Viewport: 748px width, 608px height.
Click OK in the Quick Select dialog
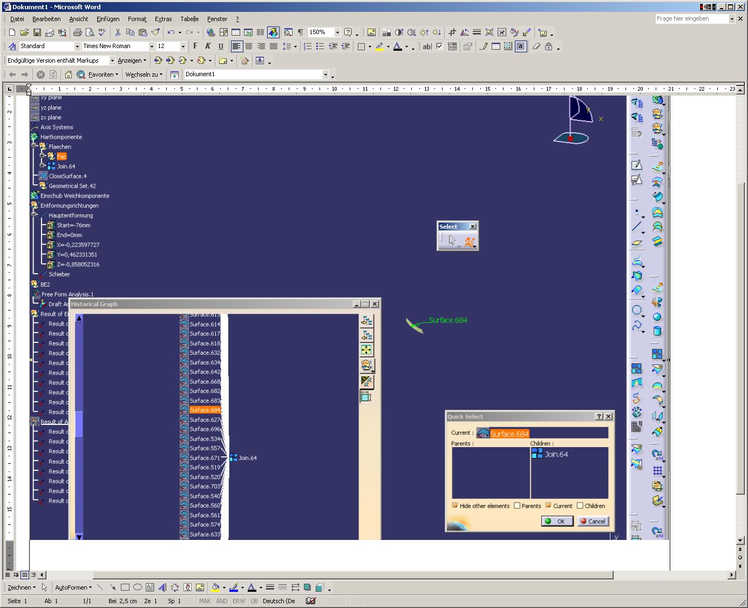[x=557, y=521]
